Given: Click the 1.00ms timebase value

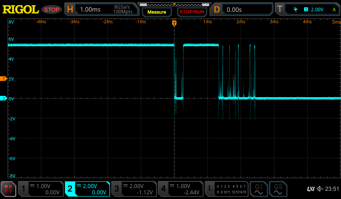Looking at the screenshot, I should [x=90, y=10].
